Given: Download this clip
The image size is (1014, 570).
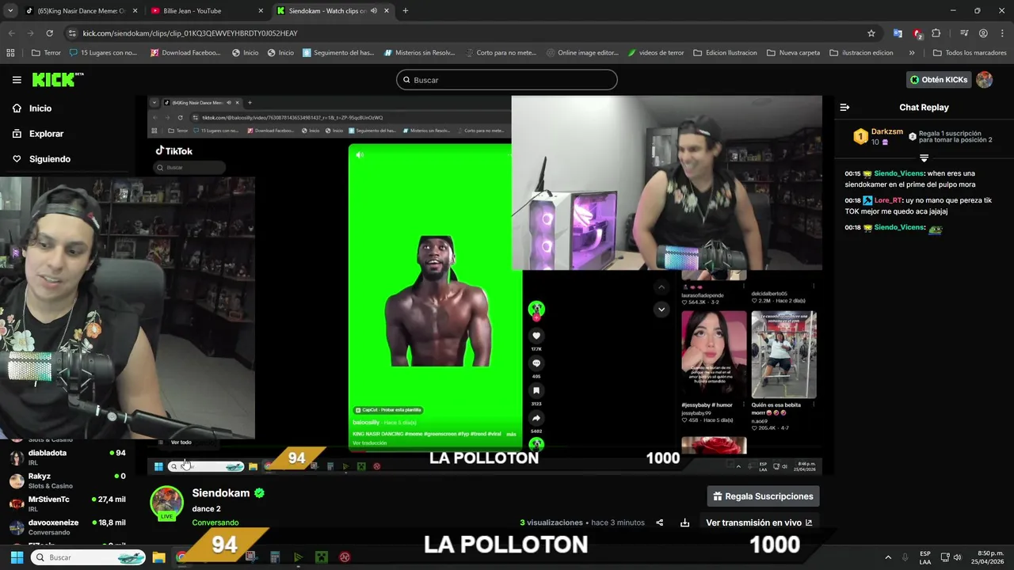Looking at the screenshot, I should 684,522.
